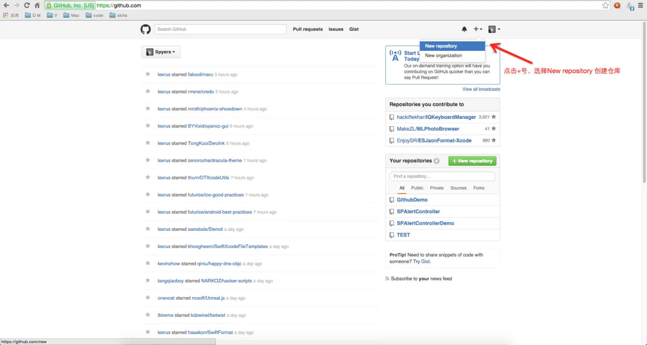
Task: Open the skills bookmarks folder
Action: click(x=119, y=16)
